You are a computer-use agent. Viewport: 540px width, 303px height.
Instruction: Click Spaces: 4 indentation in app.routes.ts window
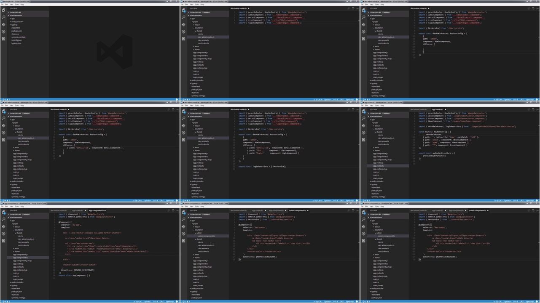tap(508, 200)
